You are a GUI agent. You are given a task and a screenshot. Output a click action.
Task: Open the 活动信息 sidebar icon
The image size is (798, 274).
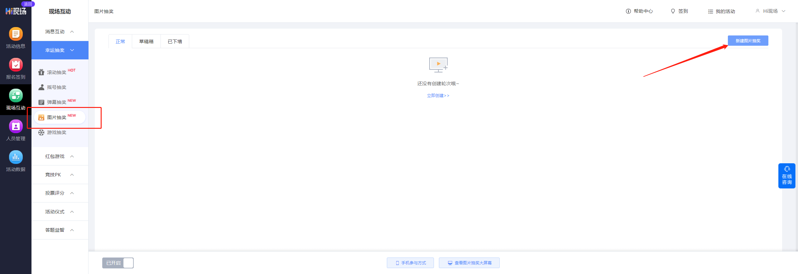click(16, 34)
